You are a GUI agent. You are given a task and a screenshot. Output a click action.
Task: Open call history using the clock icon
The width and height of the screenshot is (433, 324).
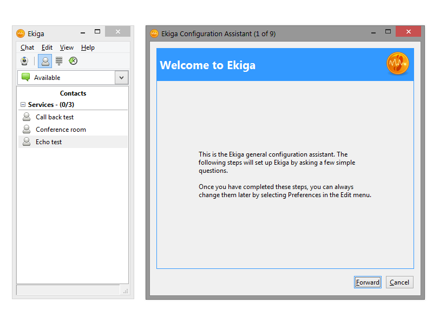point(73,61)
